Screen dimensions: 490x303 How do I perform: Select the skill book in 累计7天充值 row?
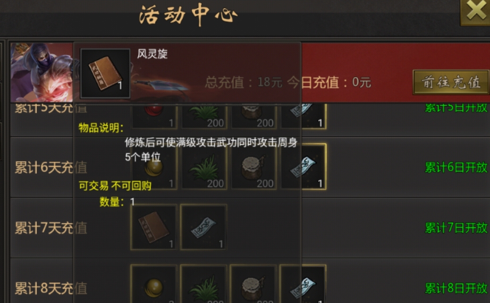154,227
